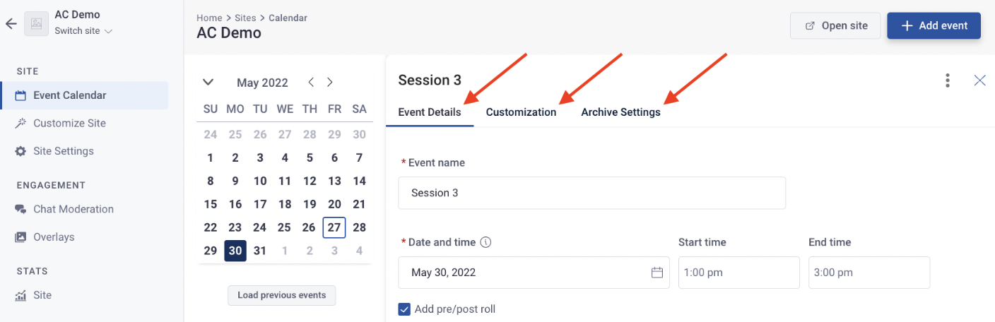
Task: Go to next month arrow
Action: [329, 82]
